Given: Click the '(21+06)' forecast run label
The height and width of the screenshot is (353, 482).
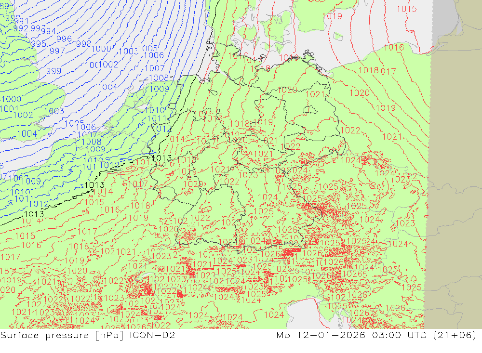Looking at the screenshot, I should tap(455, 335).
